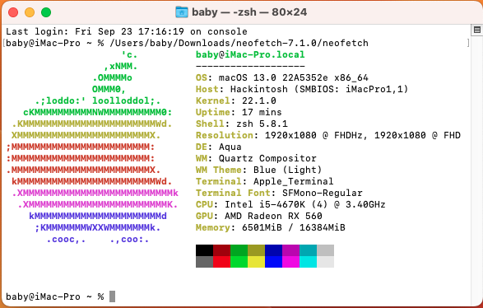Click the blue ';KMMMMMMMWXXWMMMMMMMk.' logo line

point(98,227)
